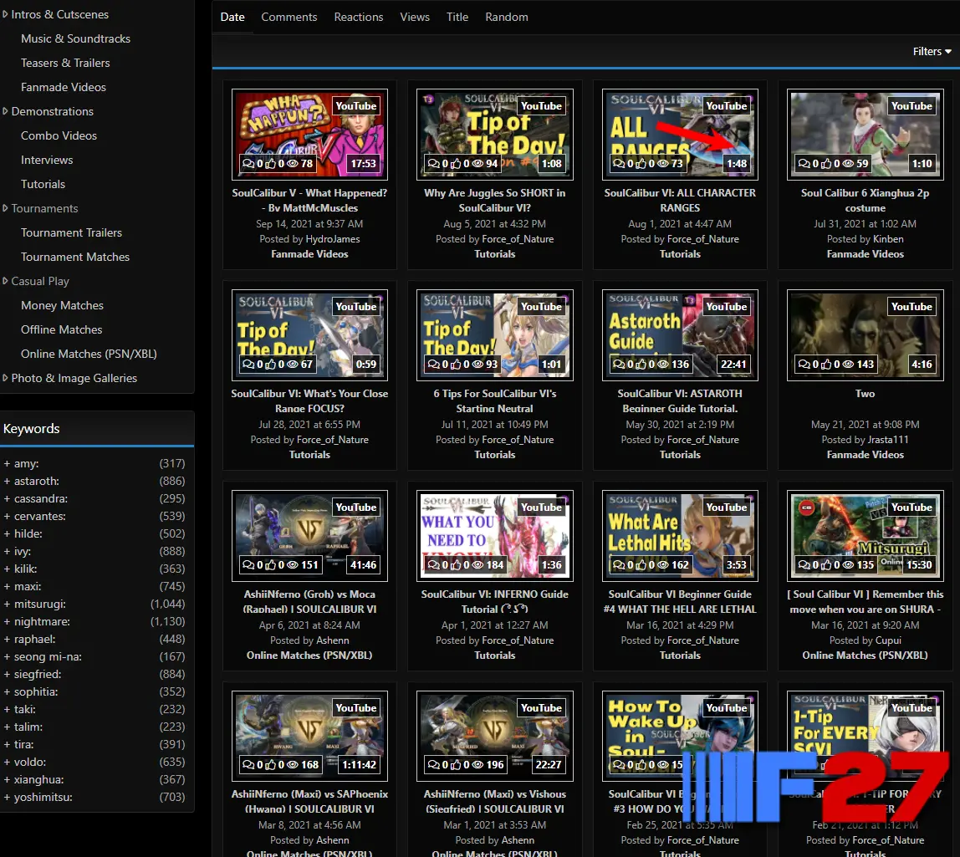960x857 pixels.
Task: Open SoulCalibur V - What Happened video title
Action: [309, 200]
